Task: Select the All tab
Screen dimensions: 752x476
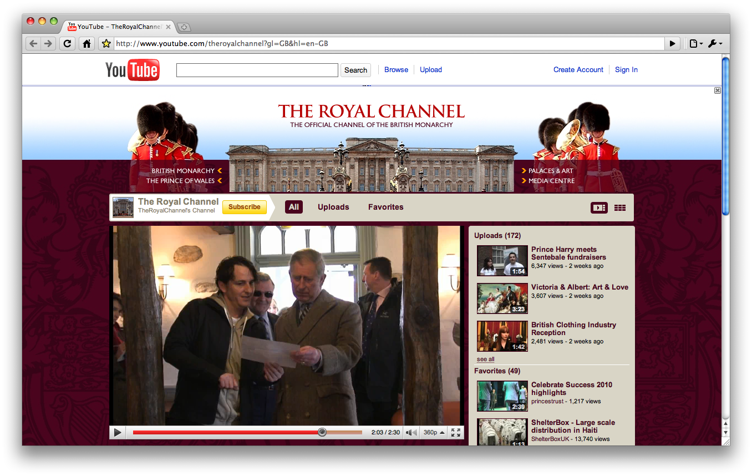Action: pos(294,207)
